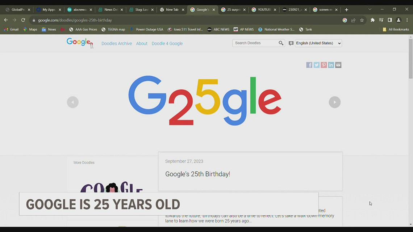Open the Tank bookmark

[x=305, y=29]
